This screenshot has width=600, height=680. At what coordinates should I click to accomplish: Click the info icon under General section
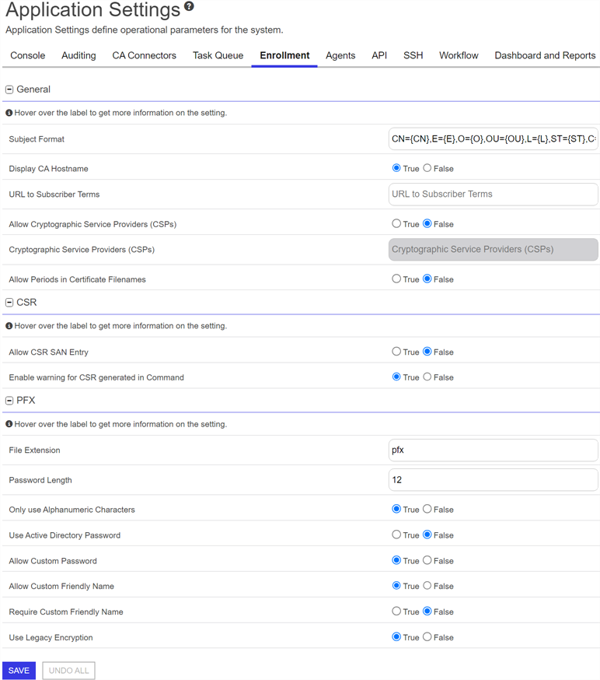tap(9, 113)
